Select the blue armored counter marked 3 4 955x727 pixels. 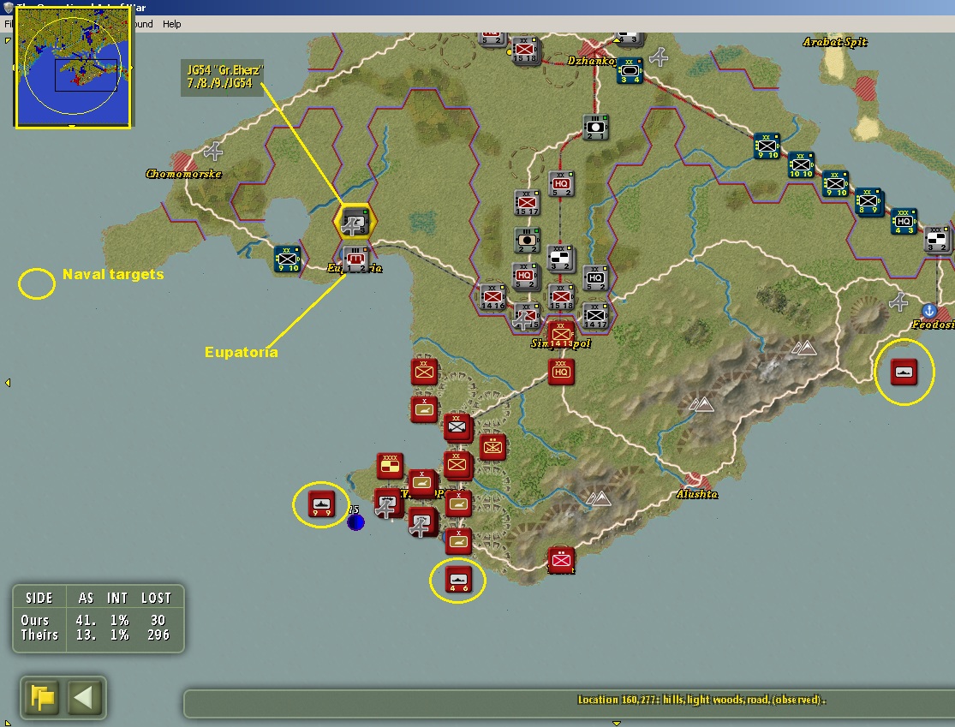(x=630, y=71)
